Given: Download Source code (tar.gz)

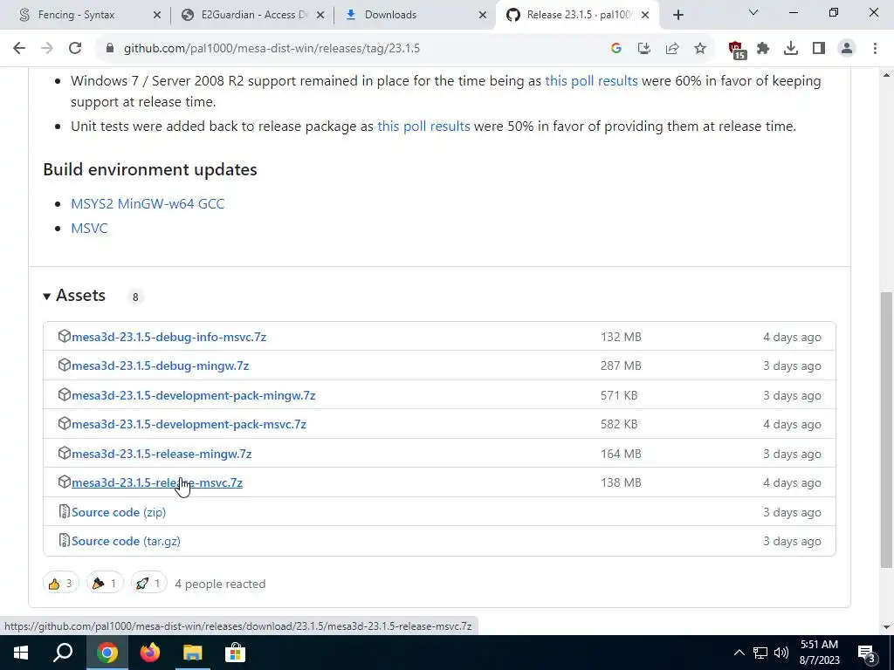Looking at the screenshot, I should tap(126, 541).
